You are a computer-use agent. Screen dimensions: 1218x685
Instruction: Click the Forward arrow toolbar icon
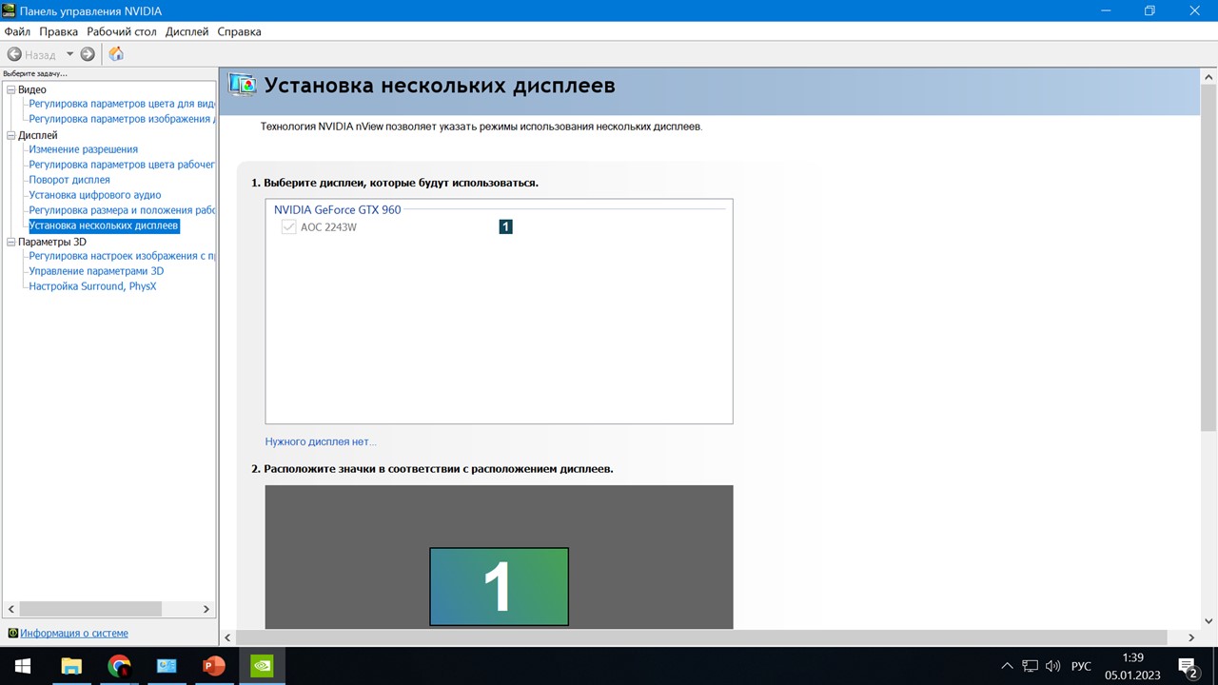[88, 54]
